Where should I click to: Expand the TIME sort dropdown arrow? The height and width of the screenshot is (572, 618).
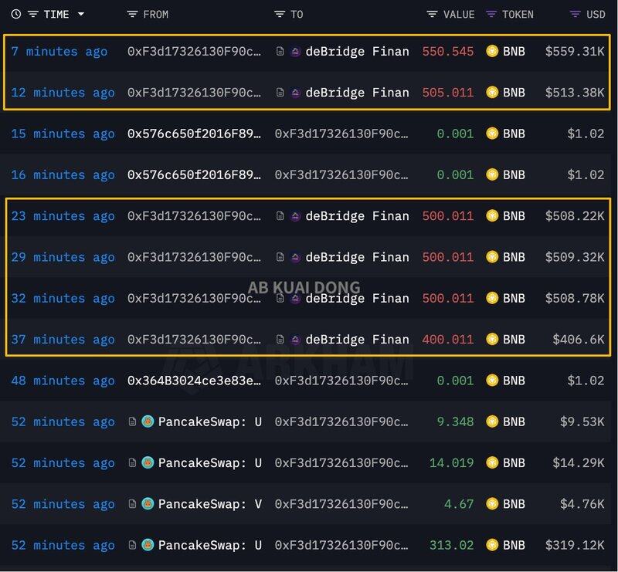coord(81,14)
